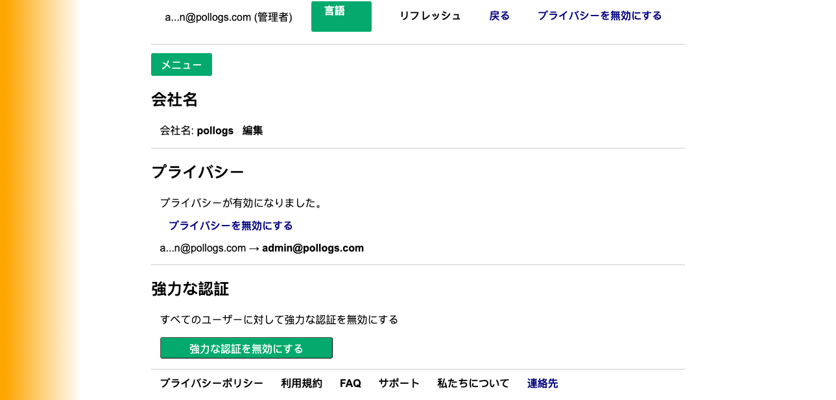Edit the company name with 編集
The height and width of the screenshot is (400, 836).
tap(252, 130)
